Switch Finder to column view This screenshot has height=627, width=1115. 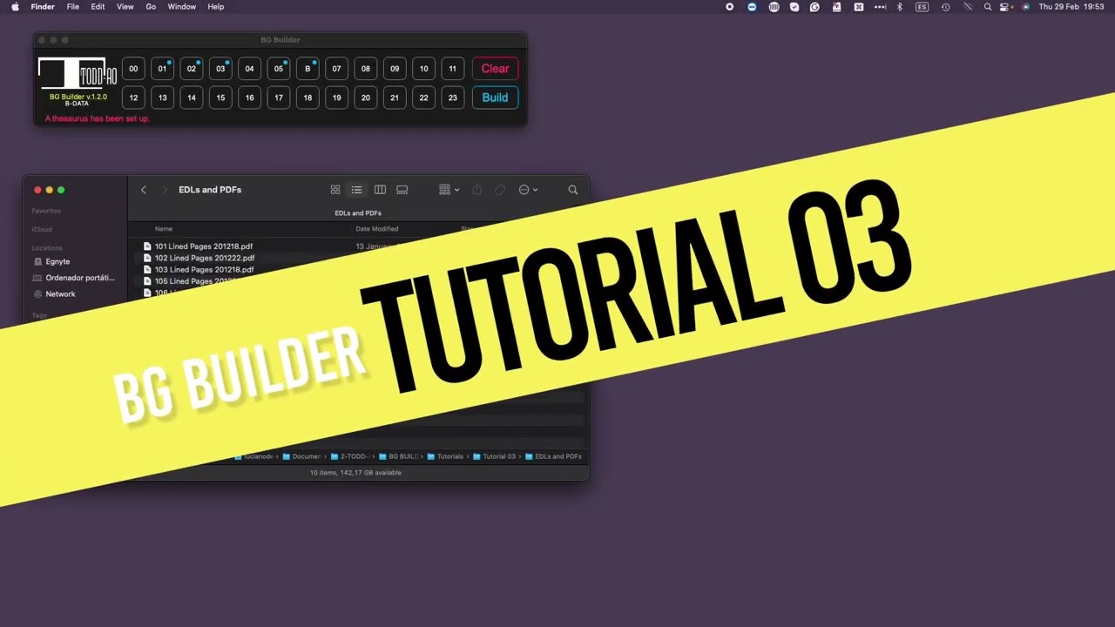pos(380,190)
